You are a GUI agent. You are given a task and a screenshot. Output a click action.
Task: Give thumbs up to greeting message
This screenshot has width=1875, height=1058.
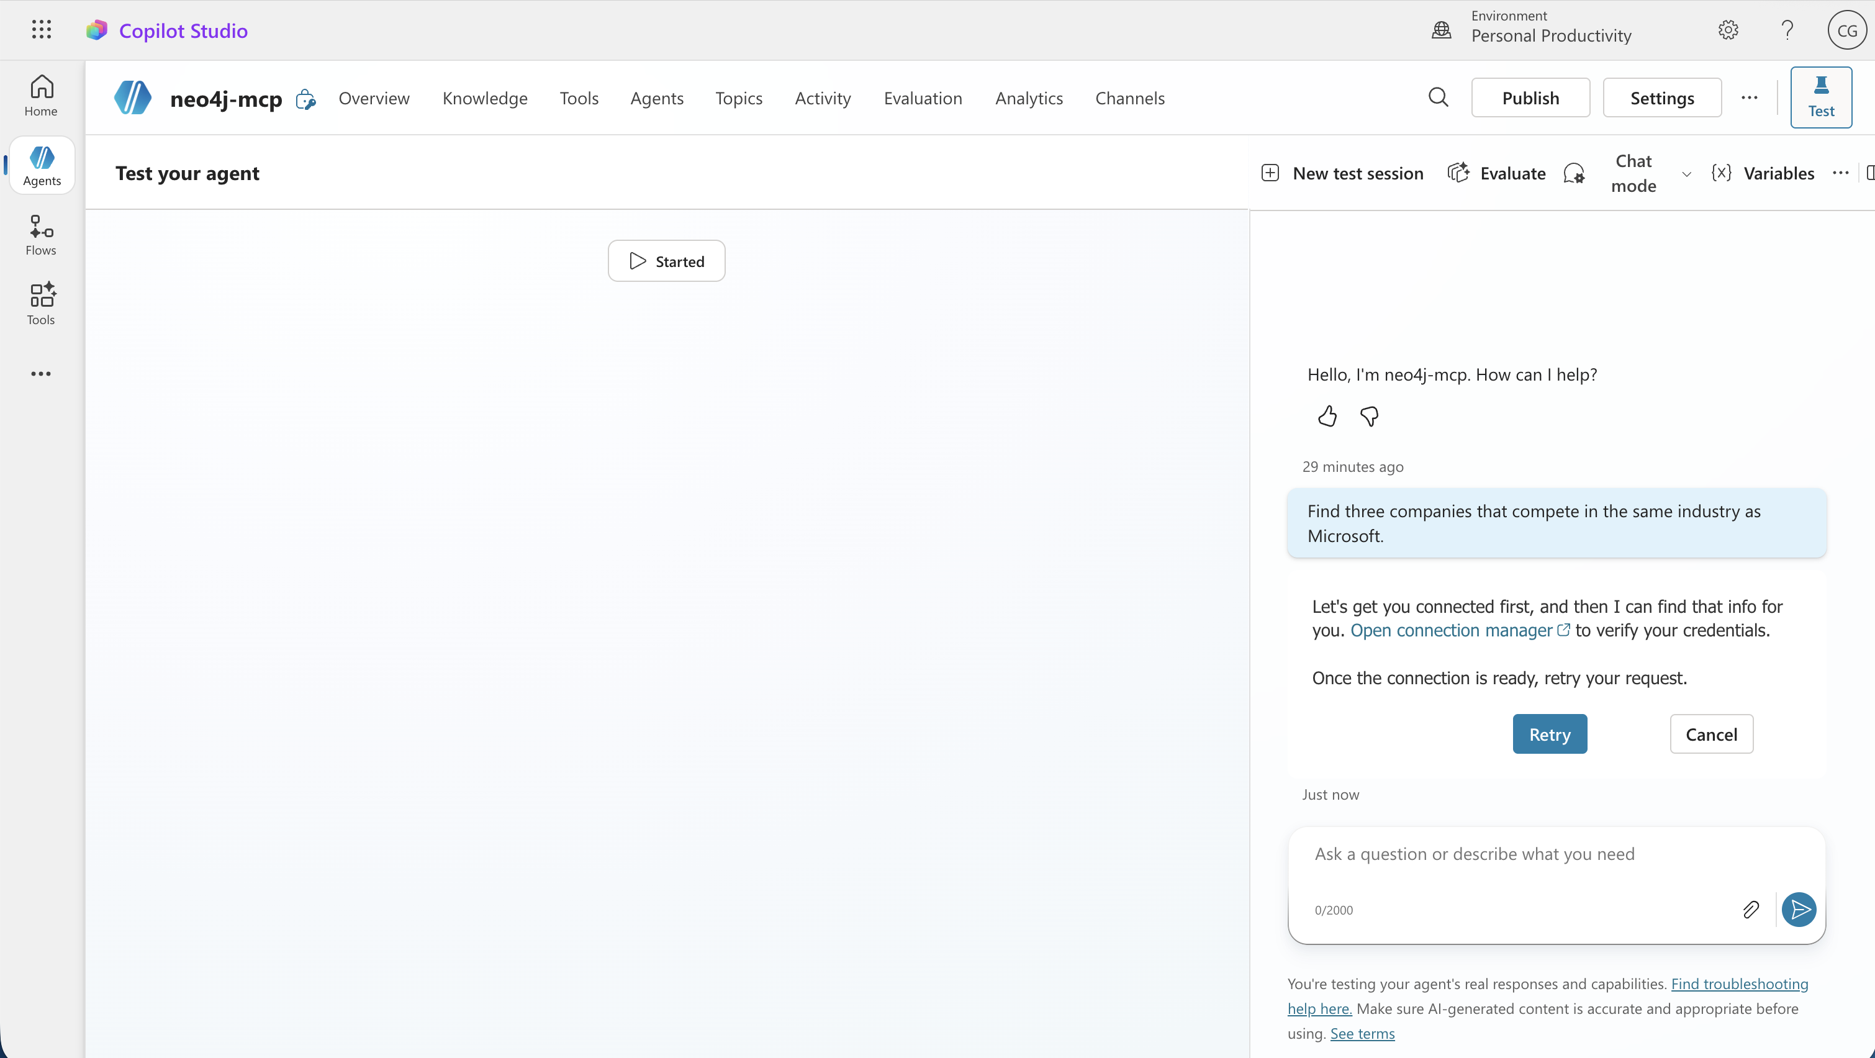1327,417
